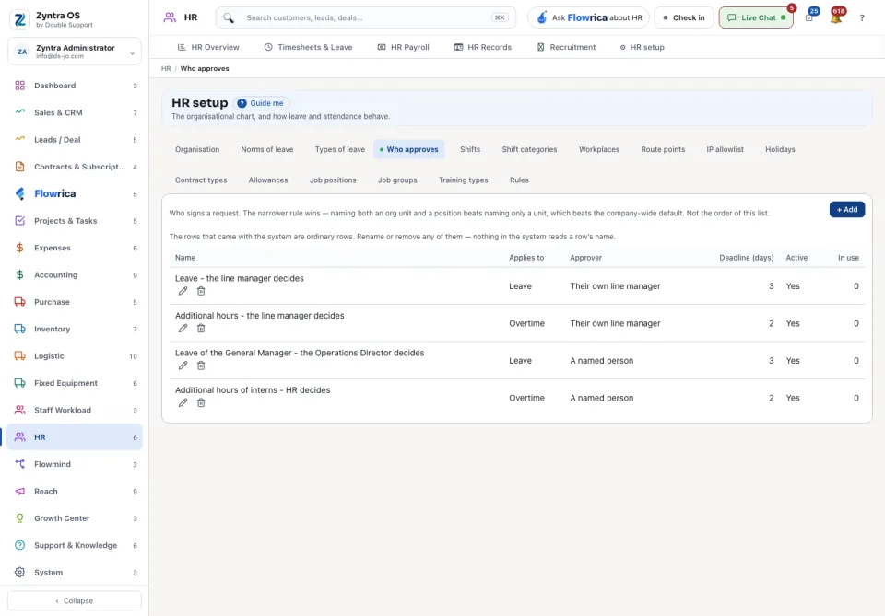
Task: Edit the 'Leave - the line manager decides' rule
Action: (x=183, y=291)
